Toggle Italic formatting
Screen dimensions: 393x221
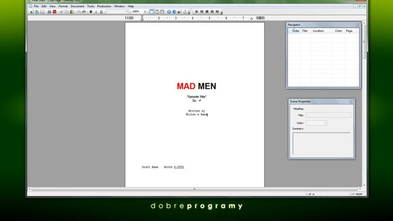pyautogui.click(x=96, y=12)
